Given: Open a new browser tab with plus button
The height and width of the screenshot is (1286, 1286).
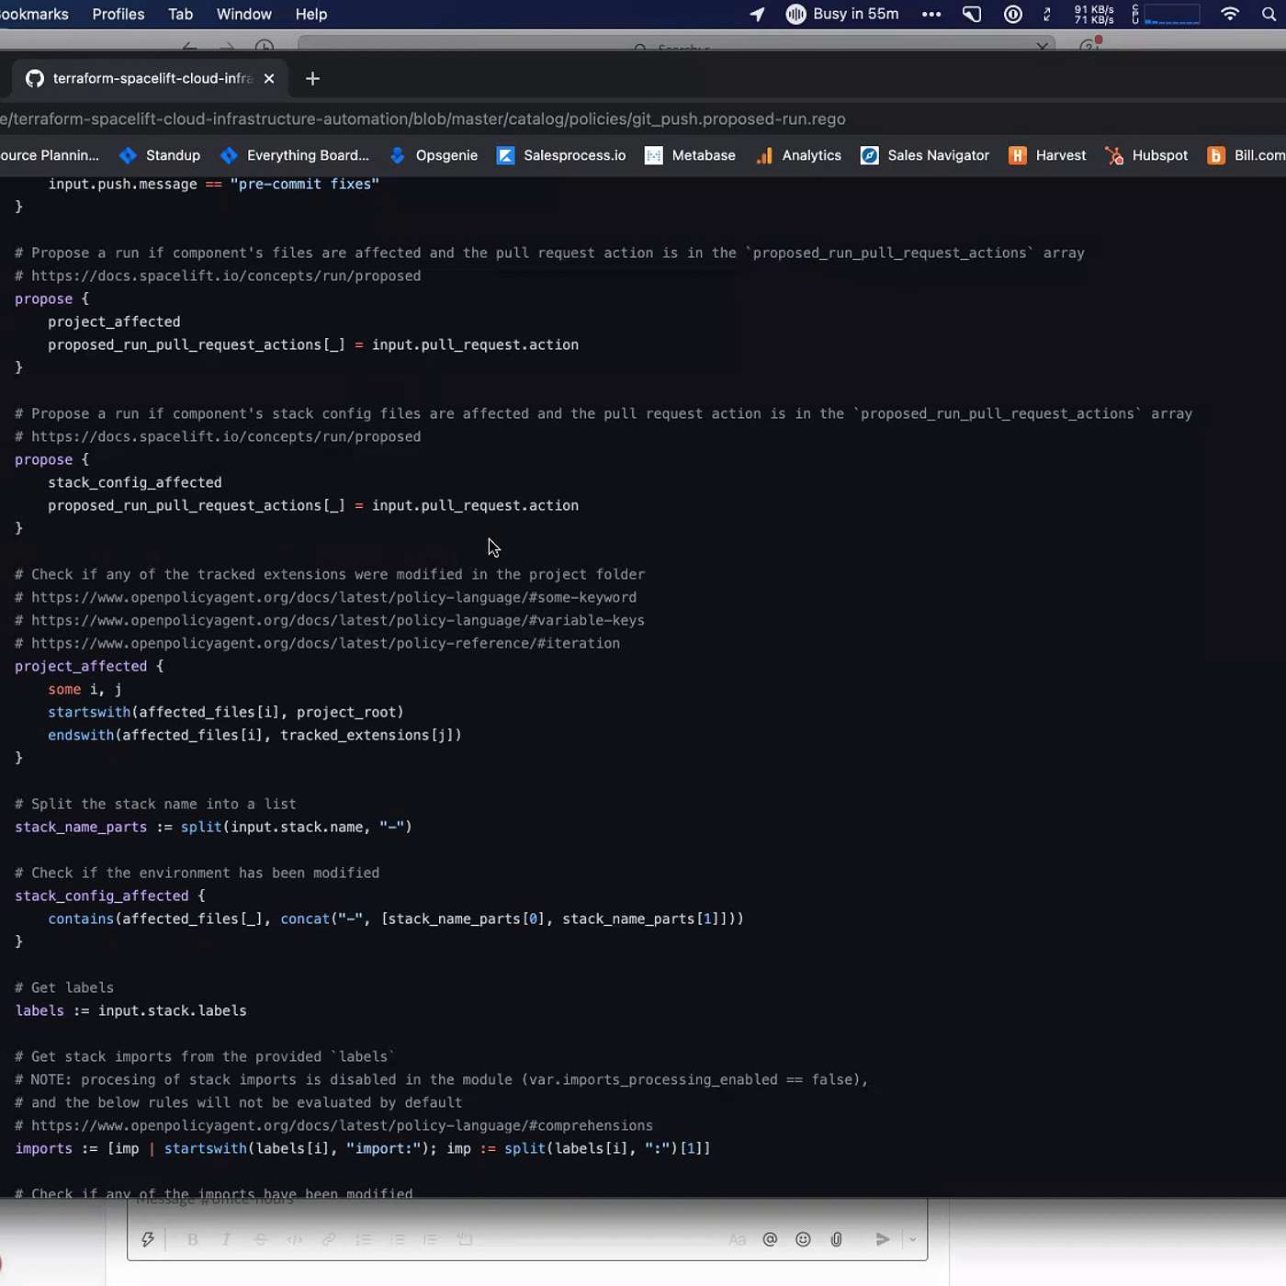Looking at the screenshot, I should 312,79.
